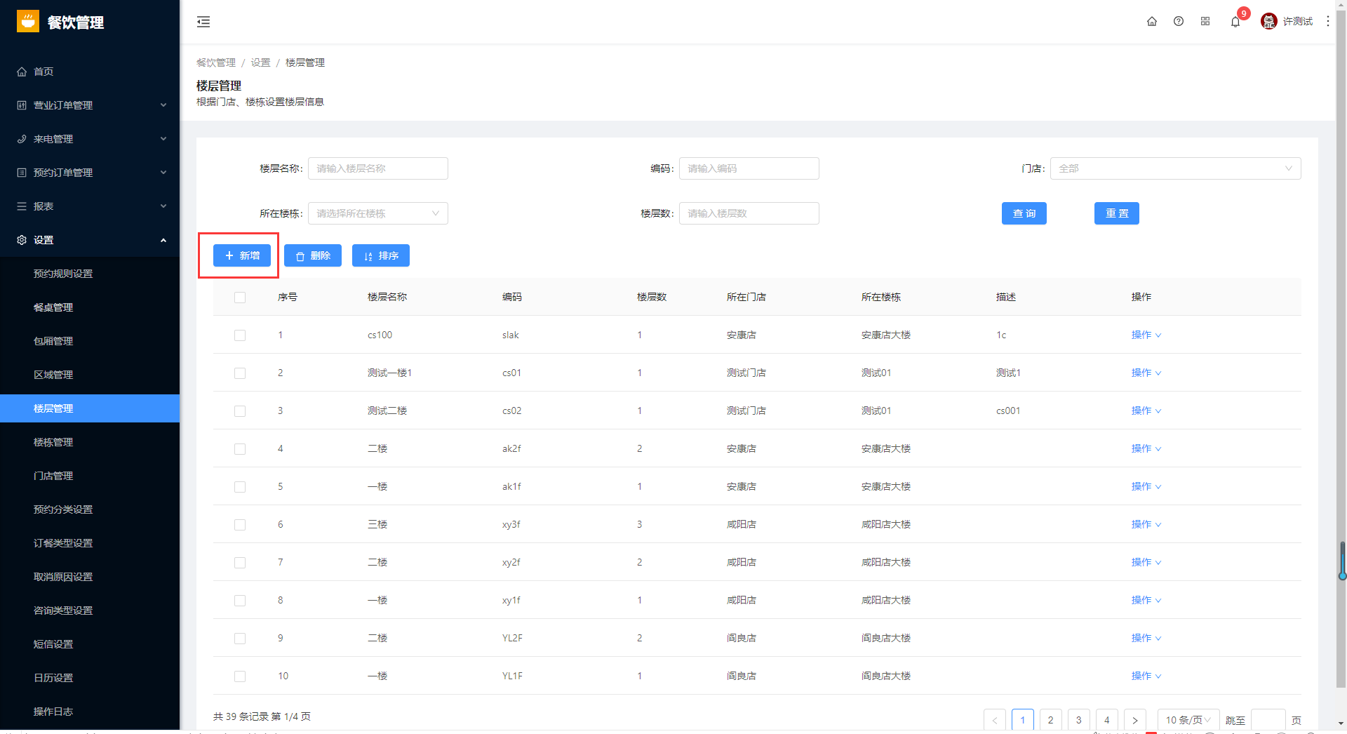1347x734 pixels.
Task: Open the three-dot more menu in header
Action: coord(1328,22)
